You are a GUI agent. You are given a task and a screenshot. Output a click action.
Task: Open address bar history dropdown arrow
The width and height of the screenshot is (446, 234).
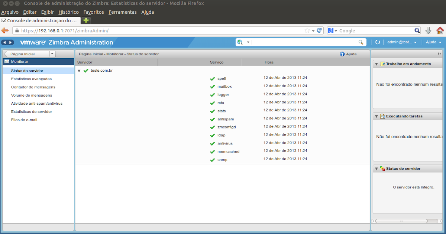313,31
